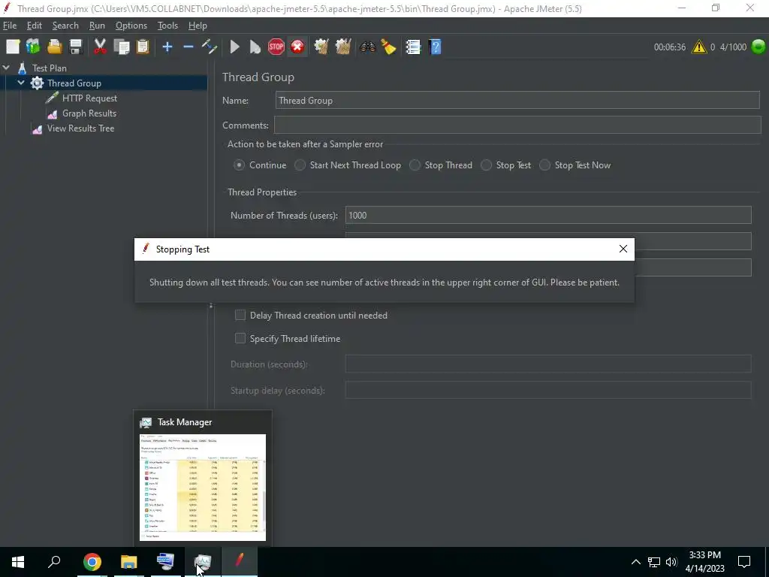Select HTTP Request in the tree

click(89, 98)
